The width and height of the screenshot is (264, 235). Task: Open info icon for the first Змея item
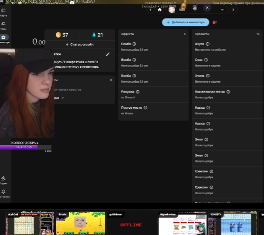[x=206, y=140]
